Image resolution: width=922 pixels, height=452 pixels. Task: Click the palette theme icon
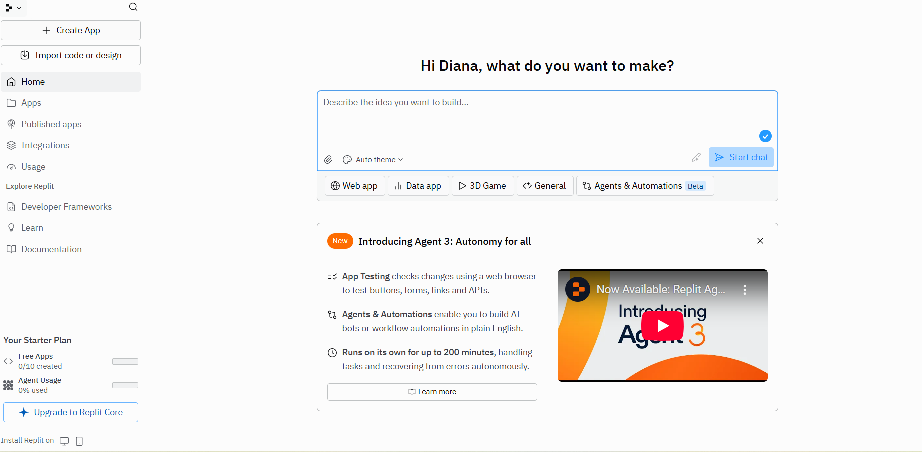tap(347, 160)
